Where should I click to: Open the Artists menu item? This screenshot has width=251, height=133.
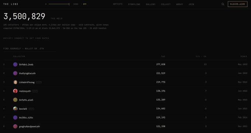pos(118,4)
